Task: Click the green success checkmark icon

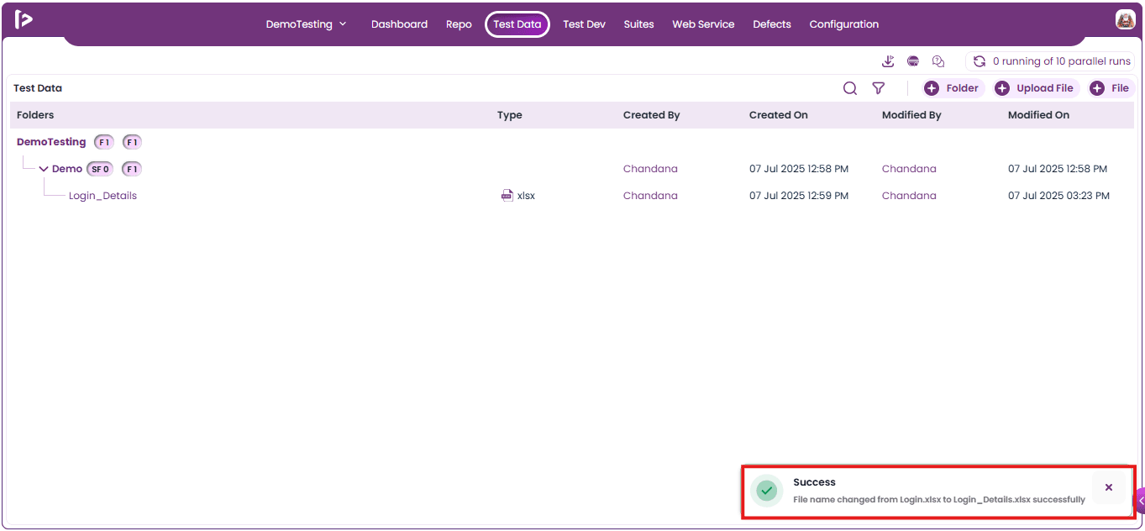Action: pos(765,491)
